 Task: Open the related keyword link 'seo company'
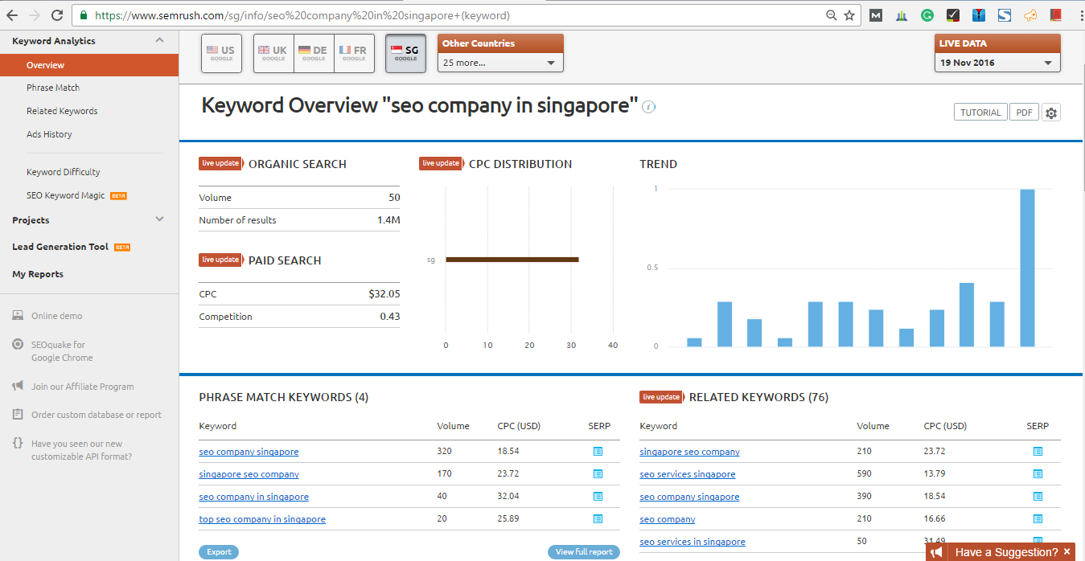(668, 519)
